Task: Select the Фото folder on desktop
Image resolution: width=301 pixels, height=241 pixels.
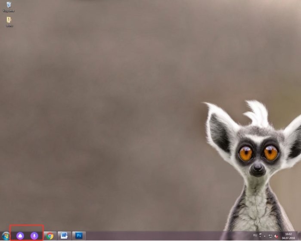Action: (x=9, y=20)
